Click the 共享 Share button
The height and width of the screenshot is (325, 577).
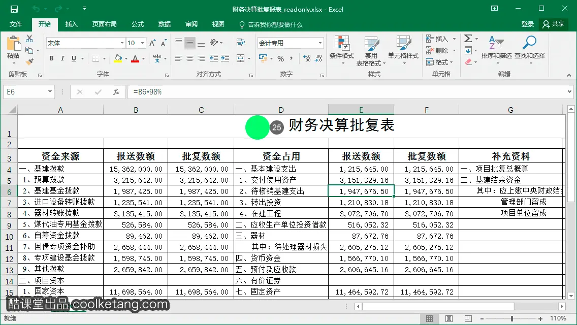coord(553,24)
